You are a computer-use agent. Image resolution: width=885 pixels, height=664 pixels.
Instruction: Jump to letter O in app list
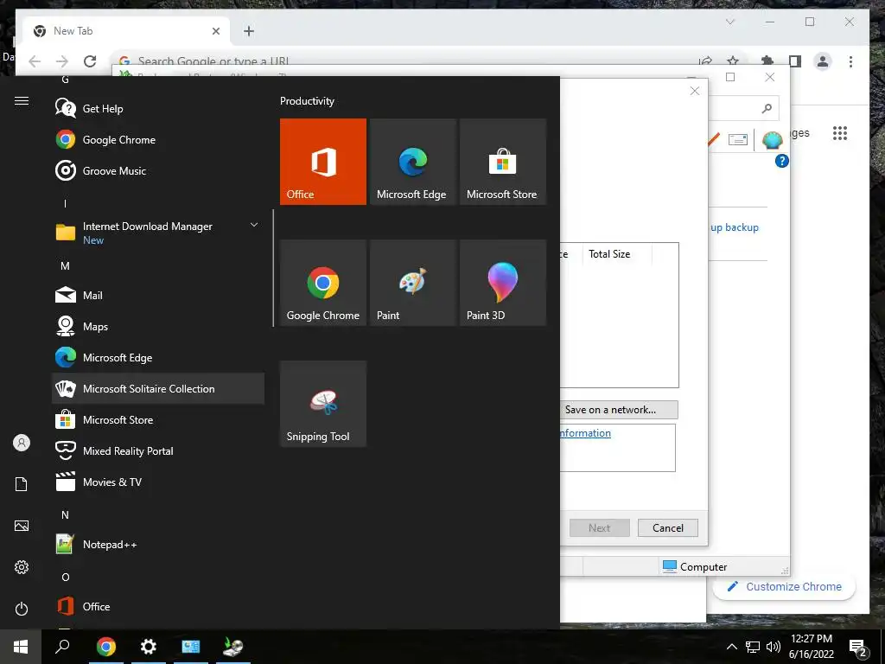[x=66, y=577]
